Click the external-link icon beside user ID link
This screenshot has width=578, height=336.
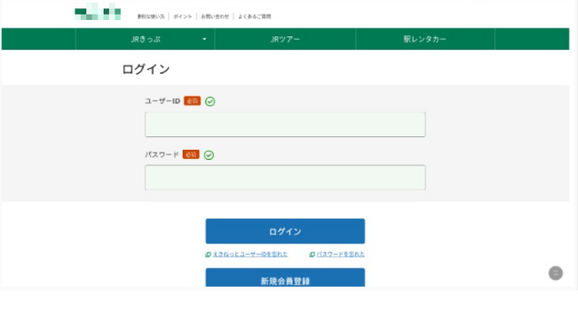pos(208,254)
